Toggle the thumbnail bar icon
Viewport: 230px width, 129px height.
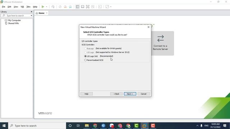(x=83, y=7)
